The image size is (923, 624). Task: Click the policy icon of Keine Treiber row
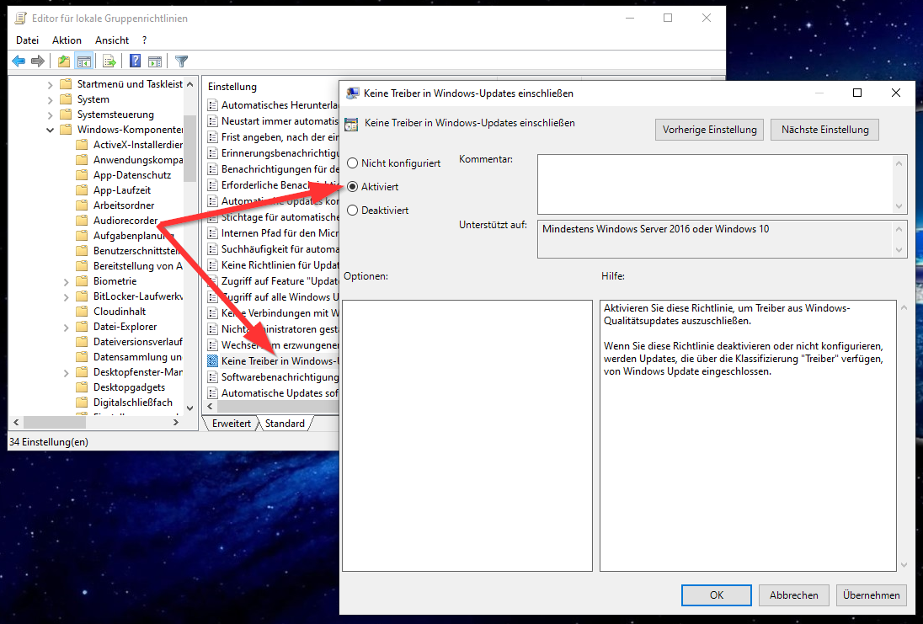point(212,361)
